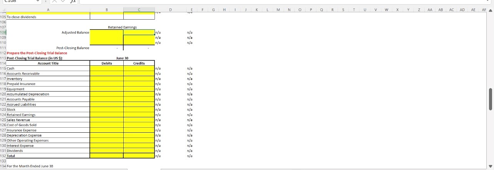The image size is (494, 170).
Task: Select the yellow Debits cell in the Total row
Action: click(107, 156)
